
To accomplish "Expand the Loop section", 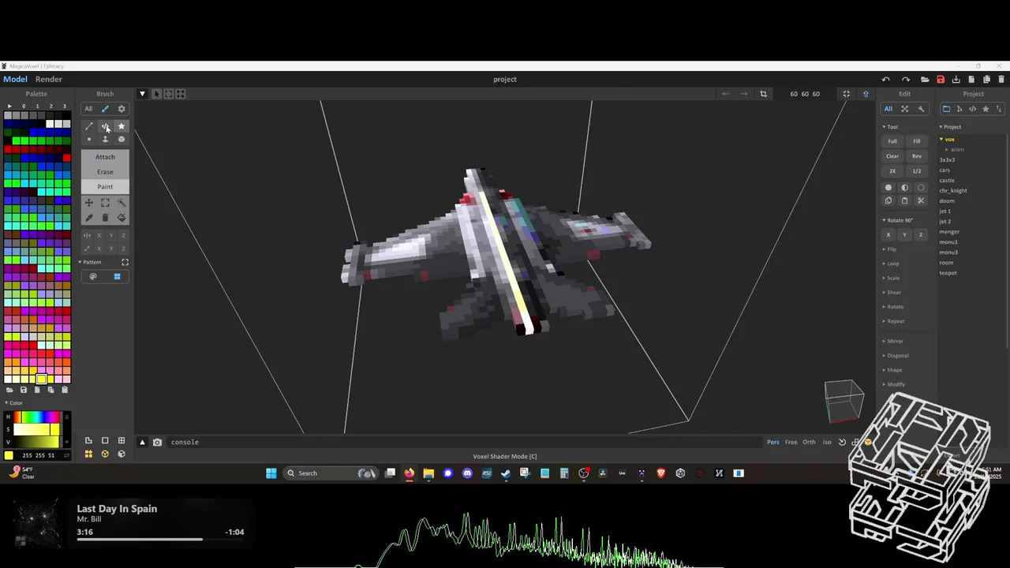I will (891, 263).
